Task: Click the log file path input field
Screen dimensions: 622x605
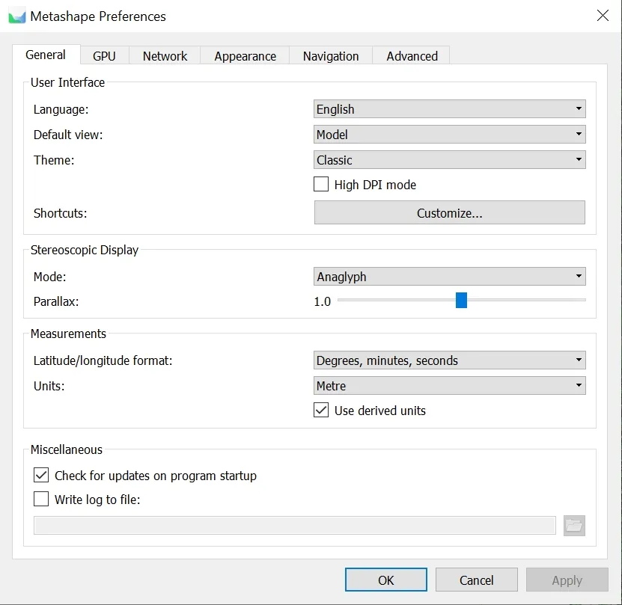Action: coord(295,525)
